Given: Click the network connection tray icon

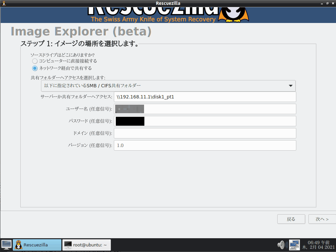Looking at the screenshot, I should click(294, 245).
